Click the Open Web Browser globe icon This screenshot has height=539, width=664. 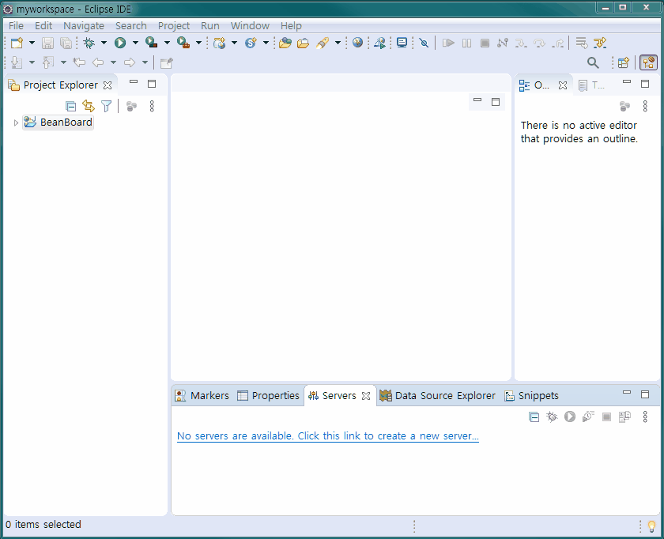pos(357,43)
